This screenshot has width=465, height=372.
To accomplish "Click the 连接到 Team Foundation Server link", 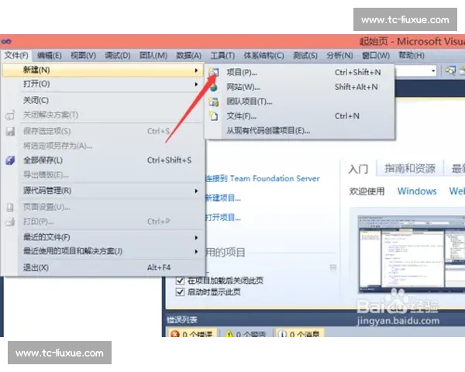I will tap(263, 178).
